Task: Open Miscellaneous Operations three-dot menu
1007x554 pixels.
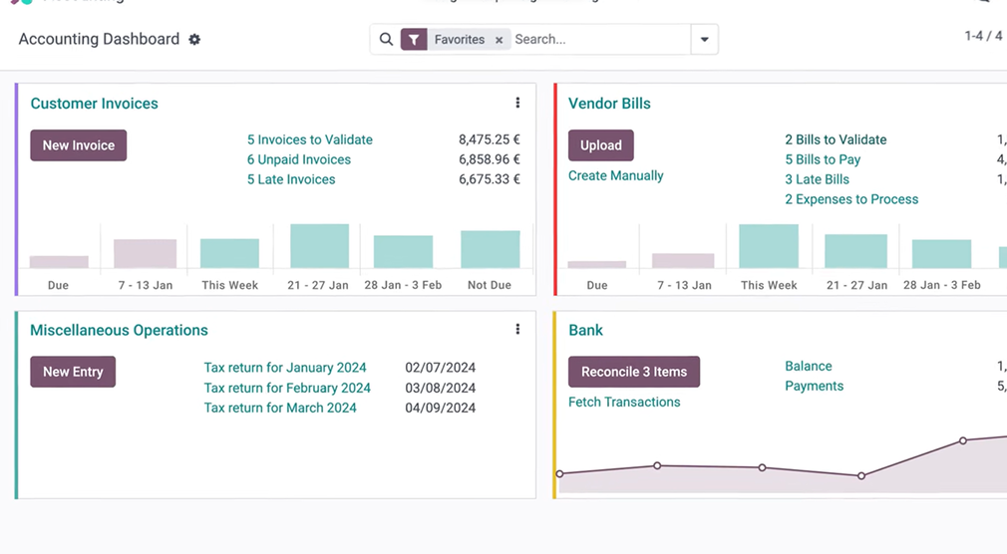Action: click(517, 330)
